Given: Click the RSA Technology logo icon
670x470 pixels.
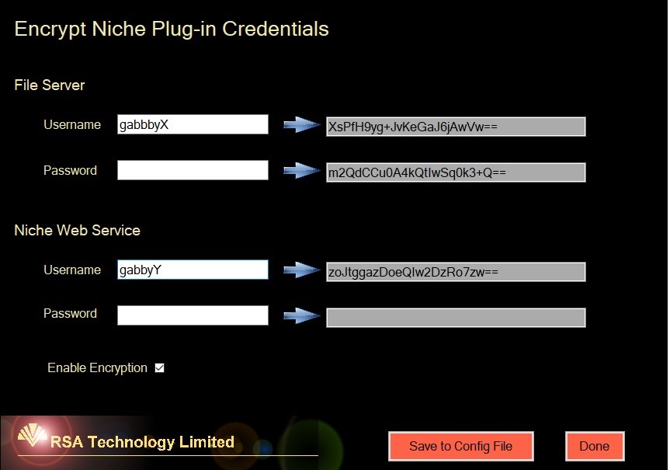Looking at the screenshot, I should [31, 438].
